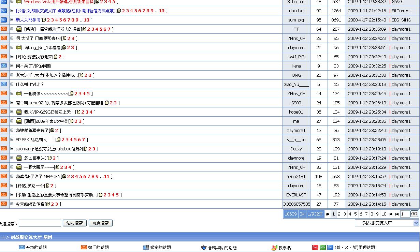
Task: Open thread 我真是F了你了 MEMORY
Action: (x=38, y=177)
